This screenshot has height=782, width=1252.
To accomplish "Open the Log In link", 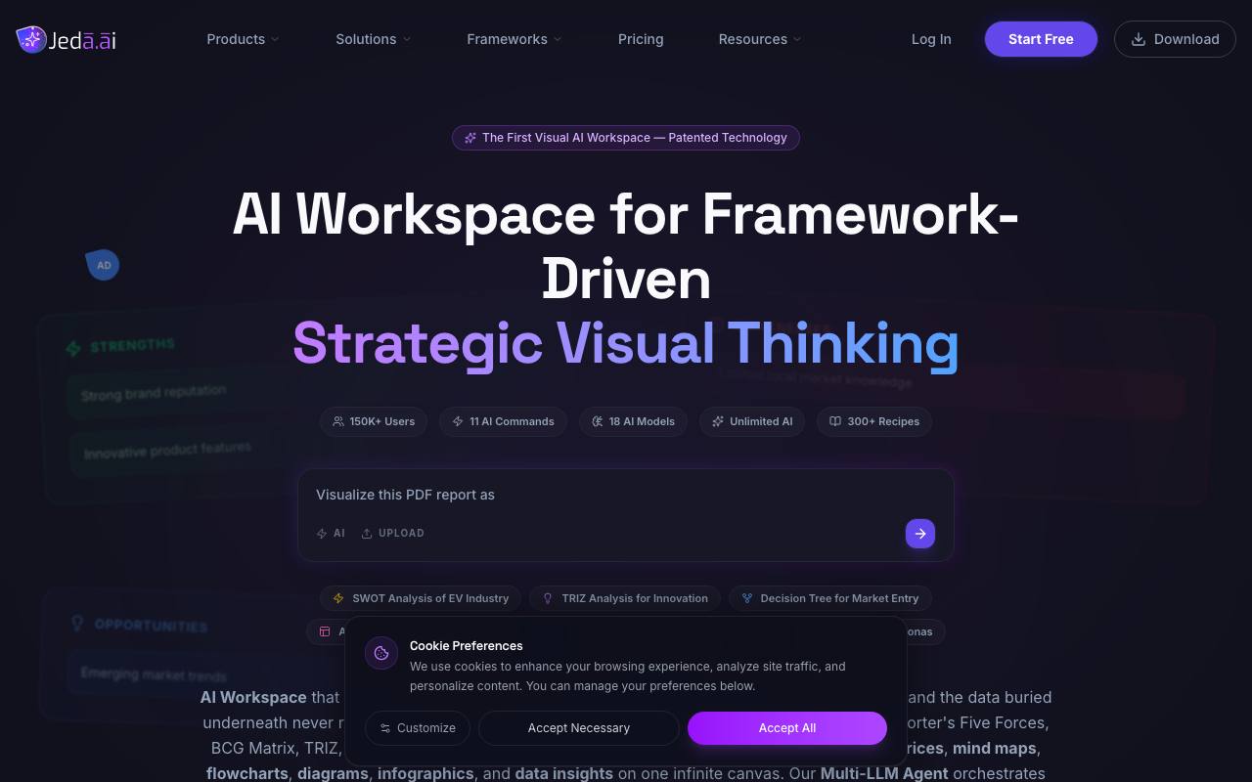I will (931, 39).
